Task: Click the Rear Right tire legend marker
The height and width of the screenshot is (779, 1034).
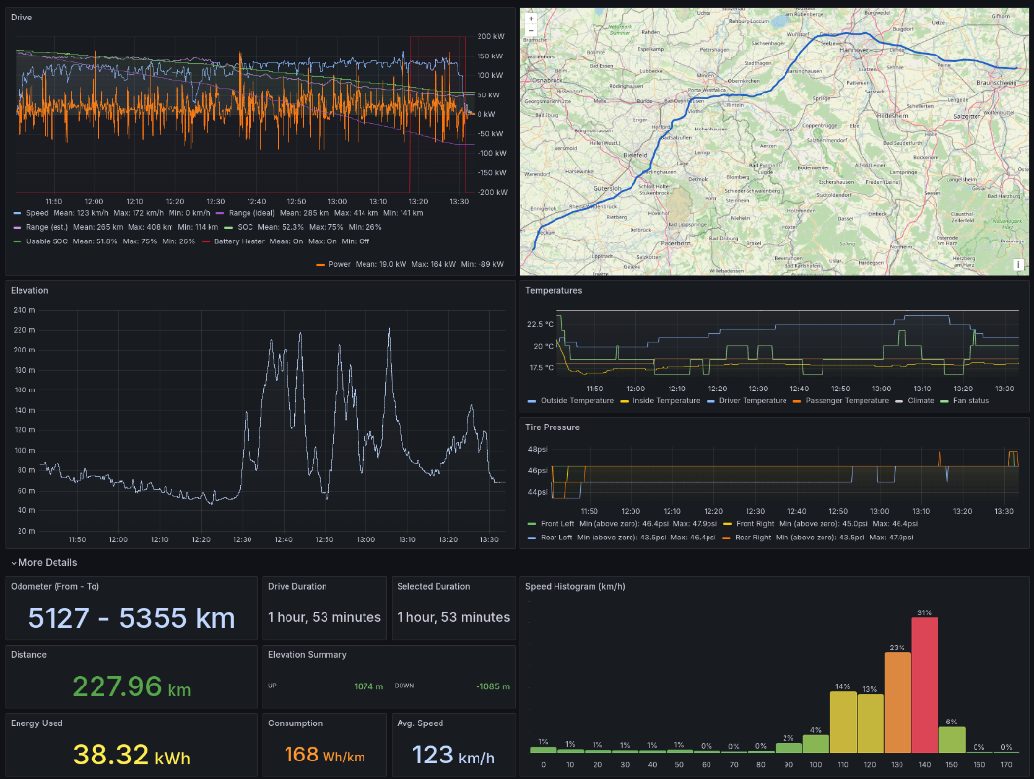Action: [x=726, y=537]
